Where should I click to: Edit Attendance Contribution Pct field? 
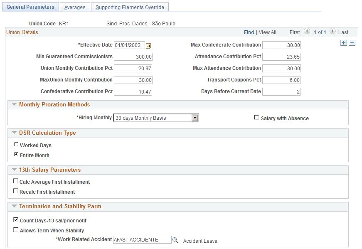tap(281, 57)
